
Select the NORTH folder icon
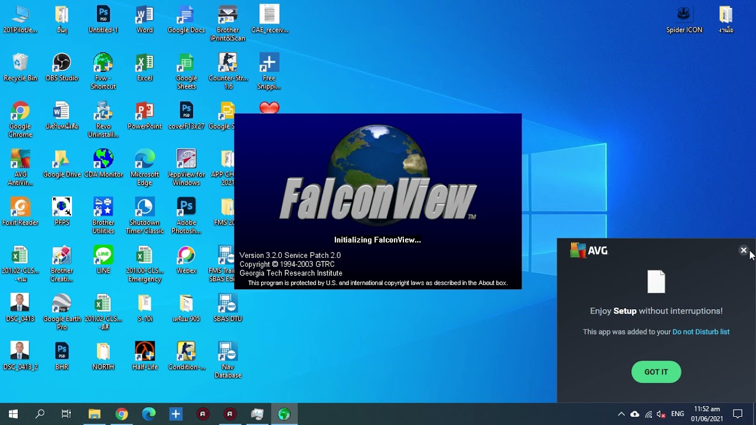tap(103, 356)
